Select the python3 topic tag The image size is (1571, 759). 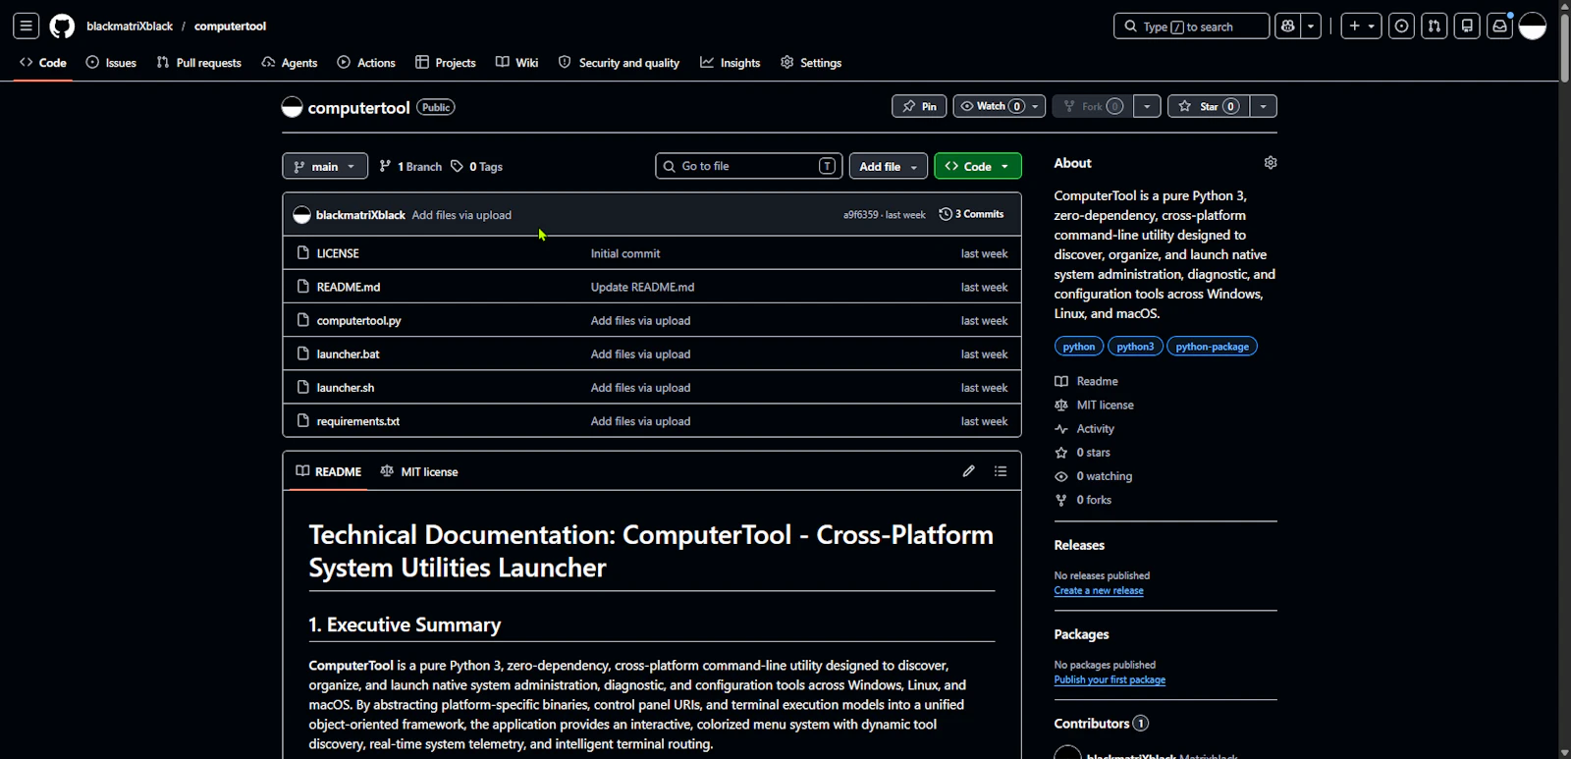click(x=1135, y=347)
